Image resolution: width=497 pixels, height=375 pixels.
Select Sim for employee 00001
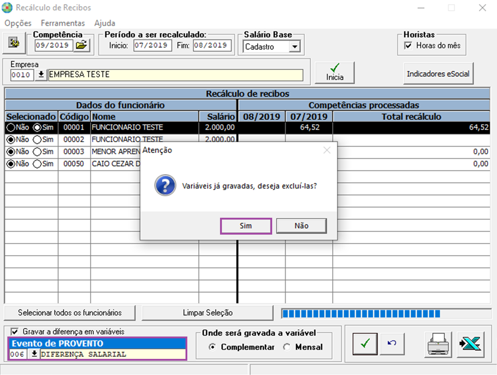[x=37, y=128]
